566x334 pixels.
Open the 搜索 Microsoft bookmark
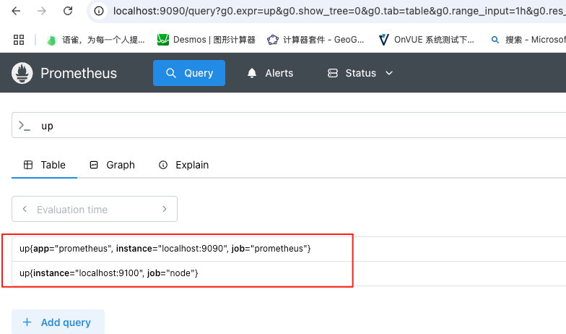pyautogui.click(x=528, y=40)
